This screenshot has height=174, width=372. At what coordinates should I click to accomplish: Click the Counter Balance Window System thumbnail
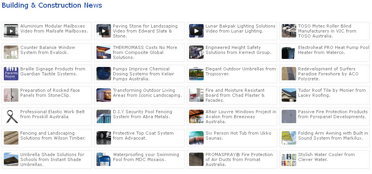[11, 52]
